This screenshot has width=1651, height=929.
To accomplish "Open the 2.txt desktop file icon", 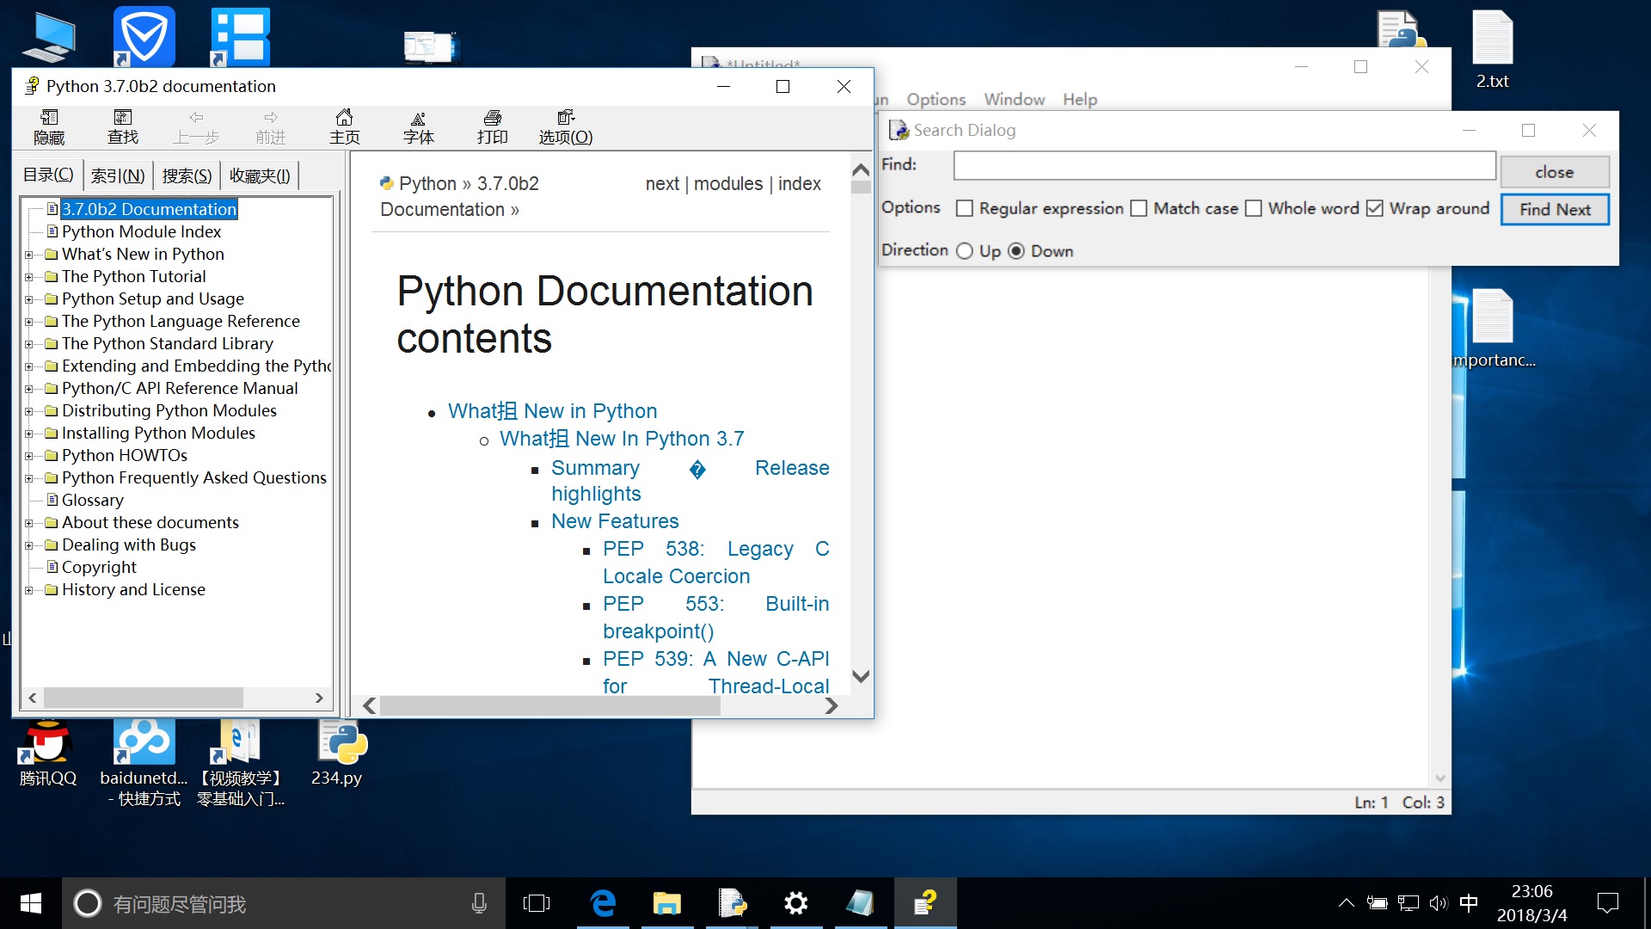I will tap(1493, 50).
